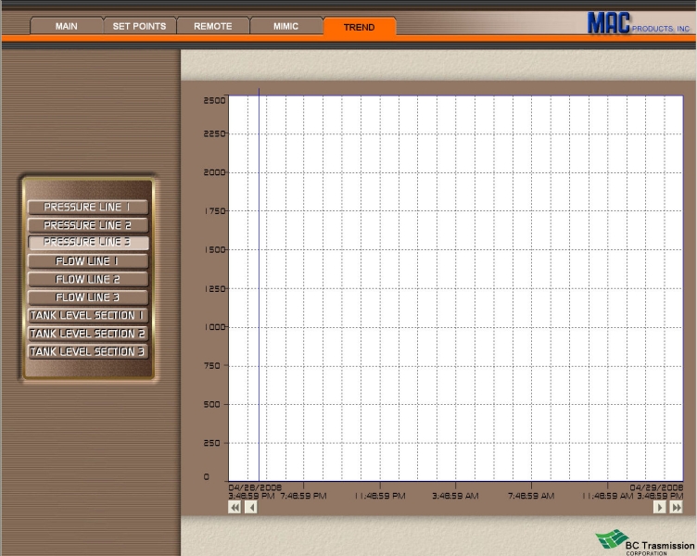Click the 2500 value on the Y axis
Viewport: 697px width, 556px height.
[214, 100]
